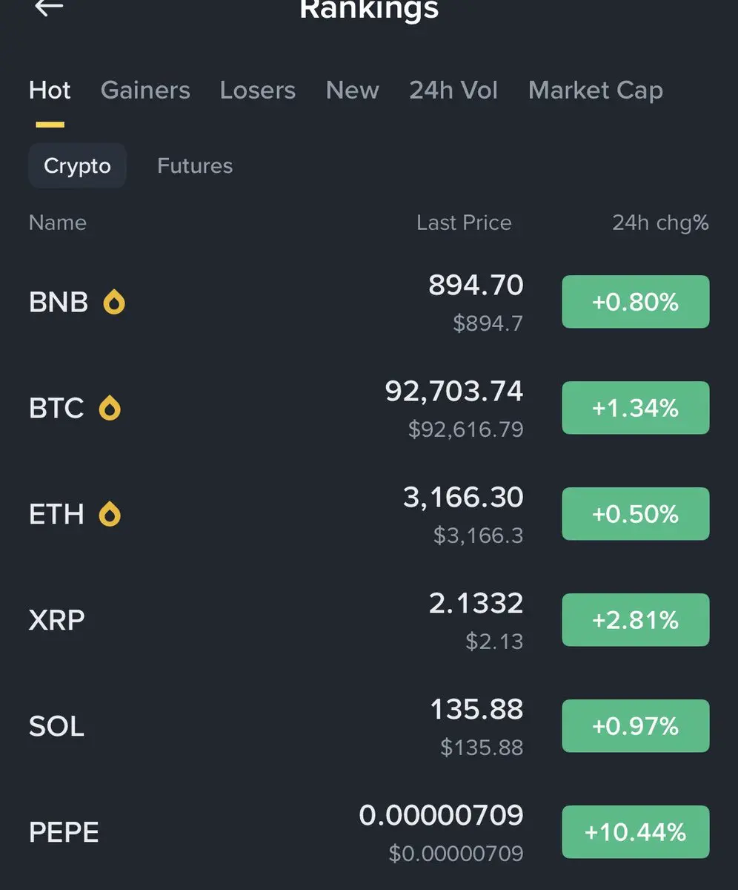738x890 pixels.
Task: Switch to the Losers tab
Action: pos(257,90)
